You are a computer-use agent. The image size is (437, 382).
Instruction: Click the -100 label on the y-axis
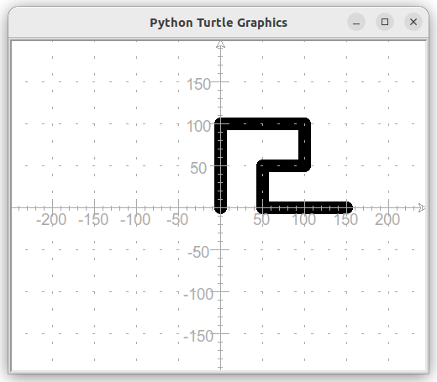pyautogui.click(x=198, y=294)
